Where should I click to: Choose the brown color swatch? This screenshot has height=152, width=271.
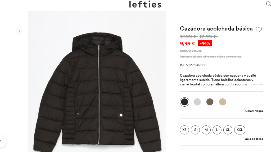[x=210, y=102]
